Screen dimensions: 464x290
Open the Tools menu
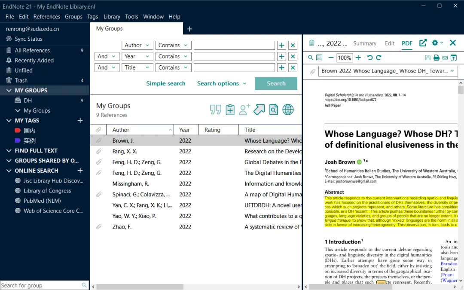tap(131, 17)
